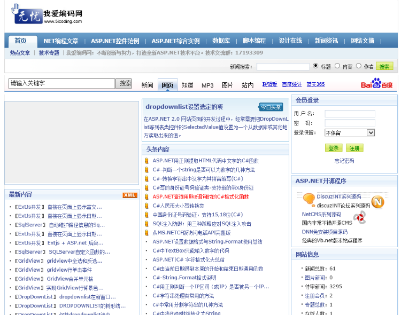Focus the 请输入关键字 search box
Viewport: 401px width, 315px height.
(x=61, y=83)
